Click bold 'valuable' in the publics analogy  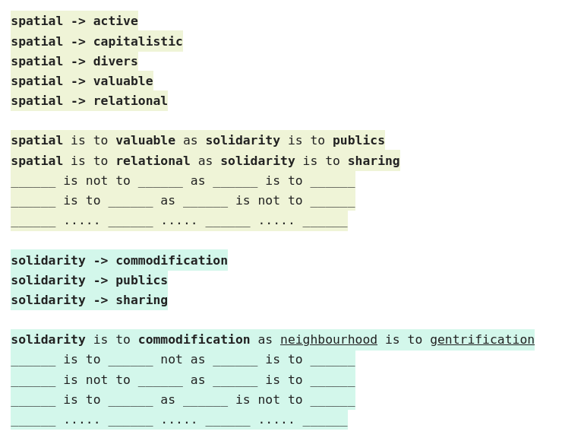point(146,141)
